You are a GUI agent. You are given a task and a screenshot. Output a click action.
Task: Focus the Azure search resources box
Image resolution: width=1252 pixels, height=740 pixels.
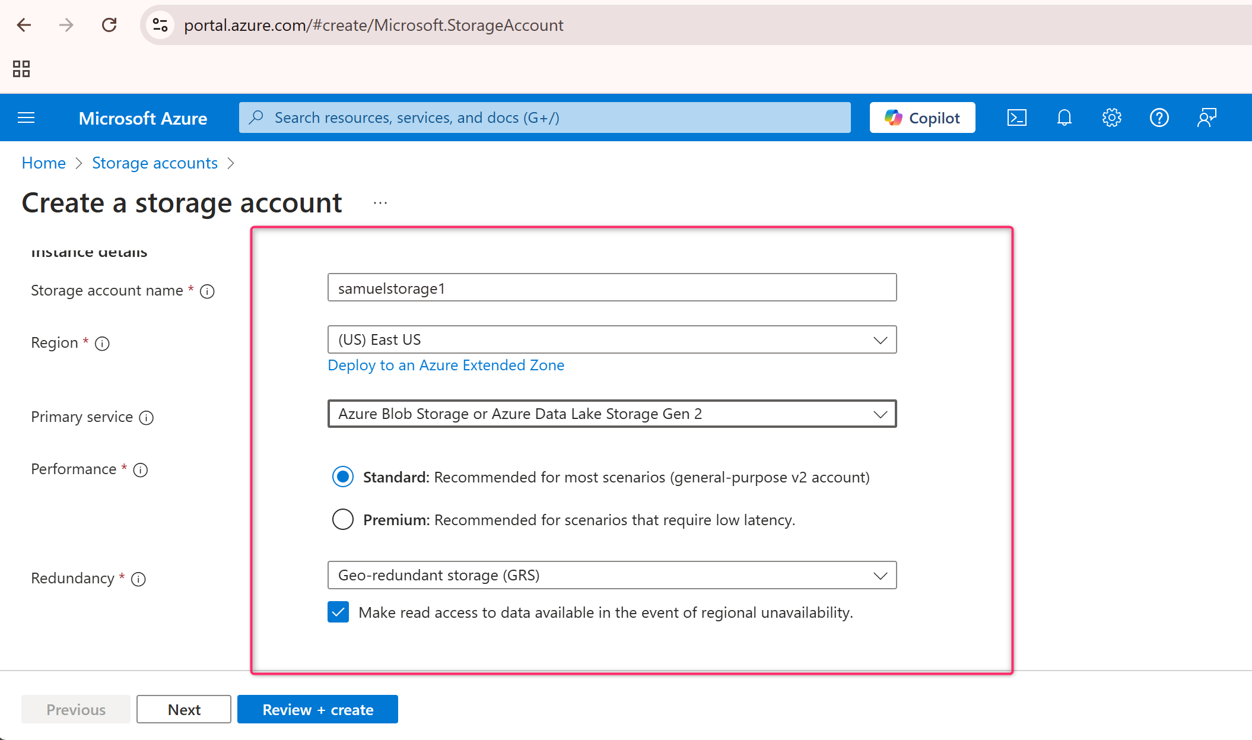(x=545, y=117)
